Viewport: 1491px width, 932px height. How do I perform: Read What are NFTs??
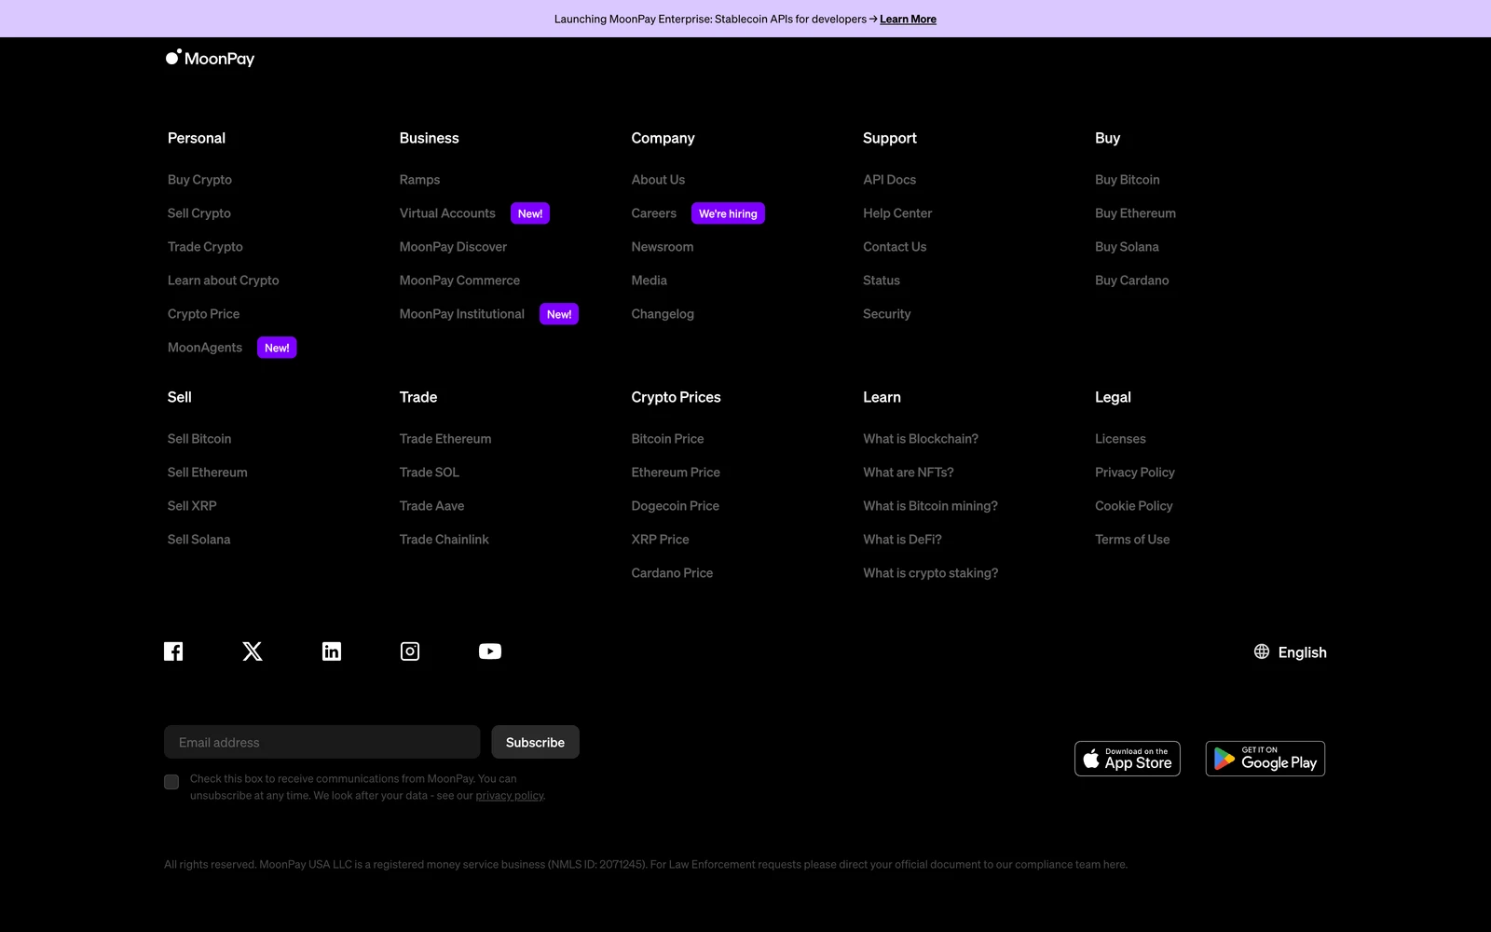pyautogui.click(x=909, y=473)
